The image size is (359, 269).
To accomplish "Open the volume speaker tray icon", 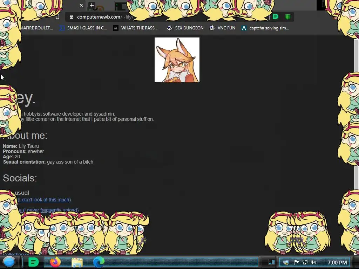I will 313,262.
